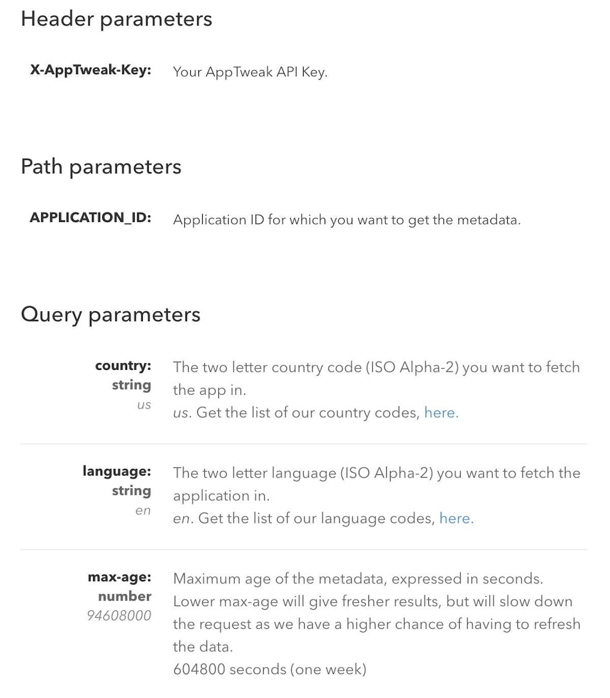Click the 'Header parameters' heading
The image size is (610, 698).
(116, 19)
